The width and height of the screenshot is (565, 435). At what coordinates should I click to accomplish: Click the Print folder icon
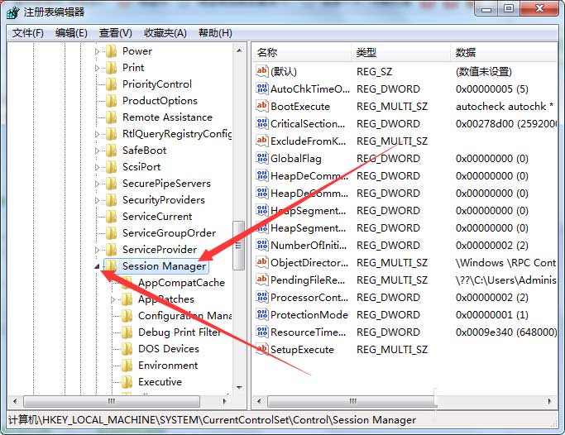(x=112, y=68)
